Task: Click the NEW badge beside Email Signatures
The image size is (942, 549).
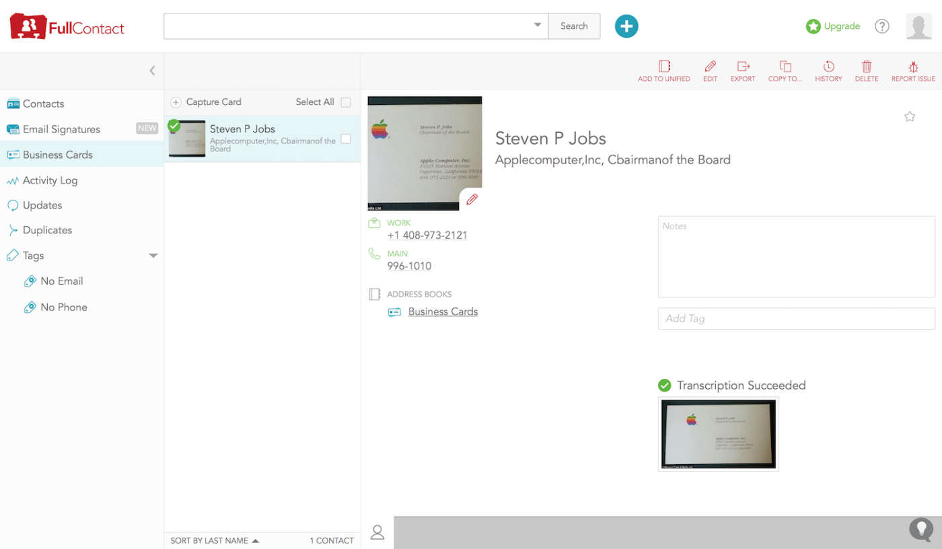Action: point(147,129)
